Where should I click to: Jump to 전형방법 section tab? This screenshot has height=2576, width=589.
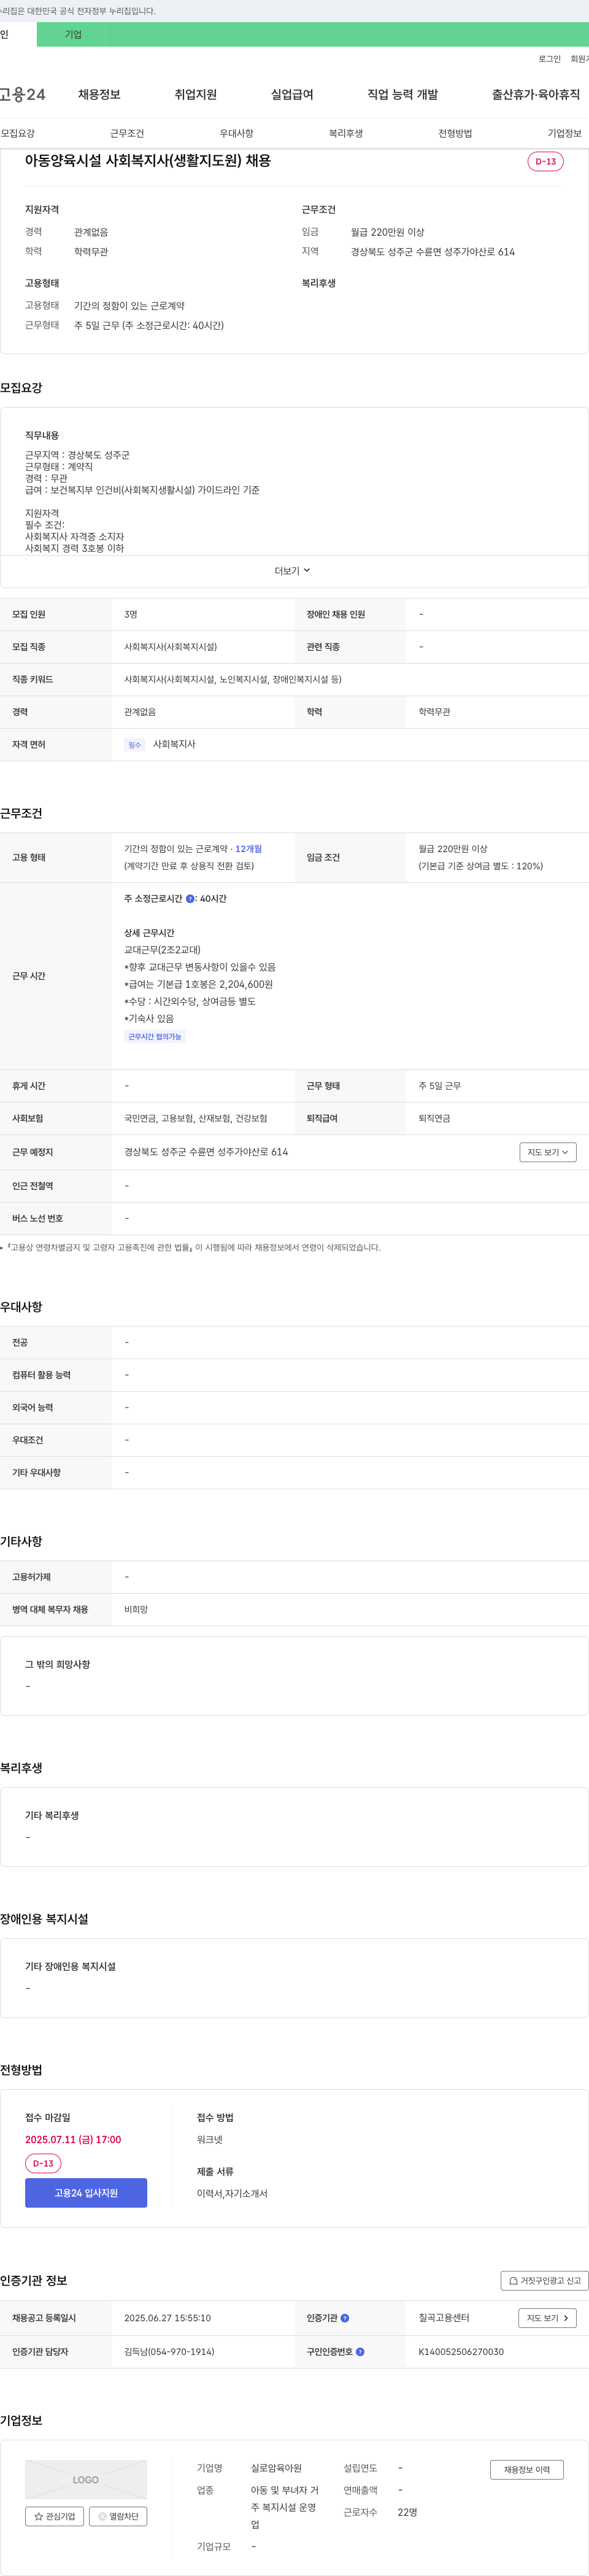click(455, 133)
